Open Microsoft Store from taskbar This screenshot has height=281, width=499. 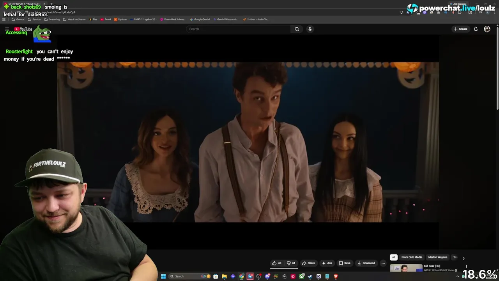216,276
